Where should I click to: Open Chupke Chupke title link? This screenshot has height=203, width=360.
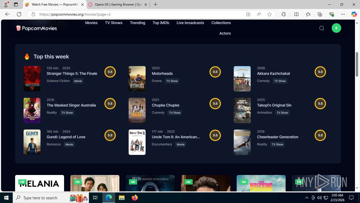pos(165,105)
